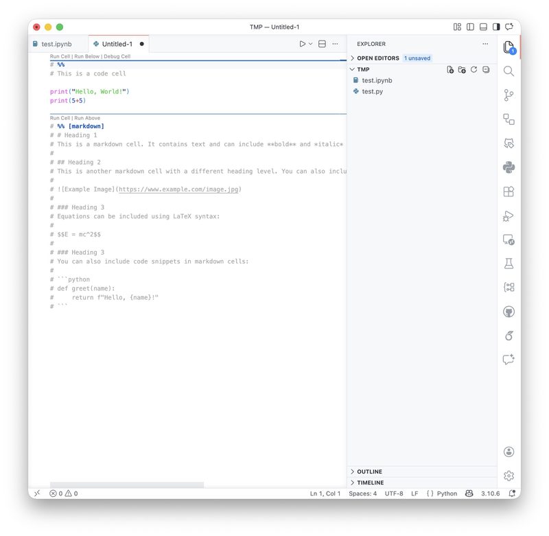Click Debug Cell code lens
The height and width of the screenshot is (536, 549).
[x=117, y=56]
